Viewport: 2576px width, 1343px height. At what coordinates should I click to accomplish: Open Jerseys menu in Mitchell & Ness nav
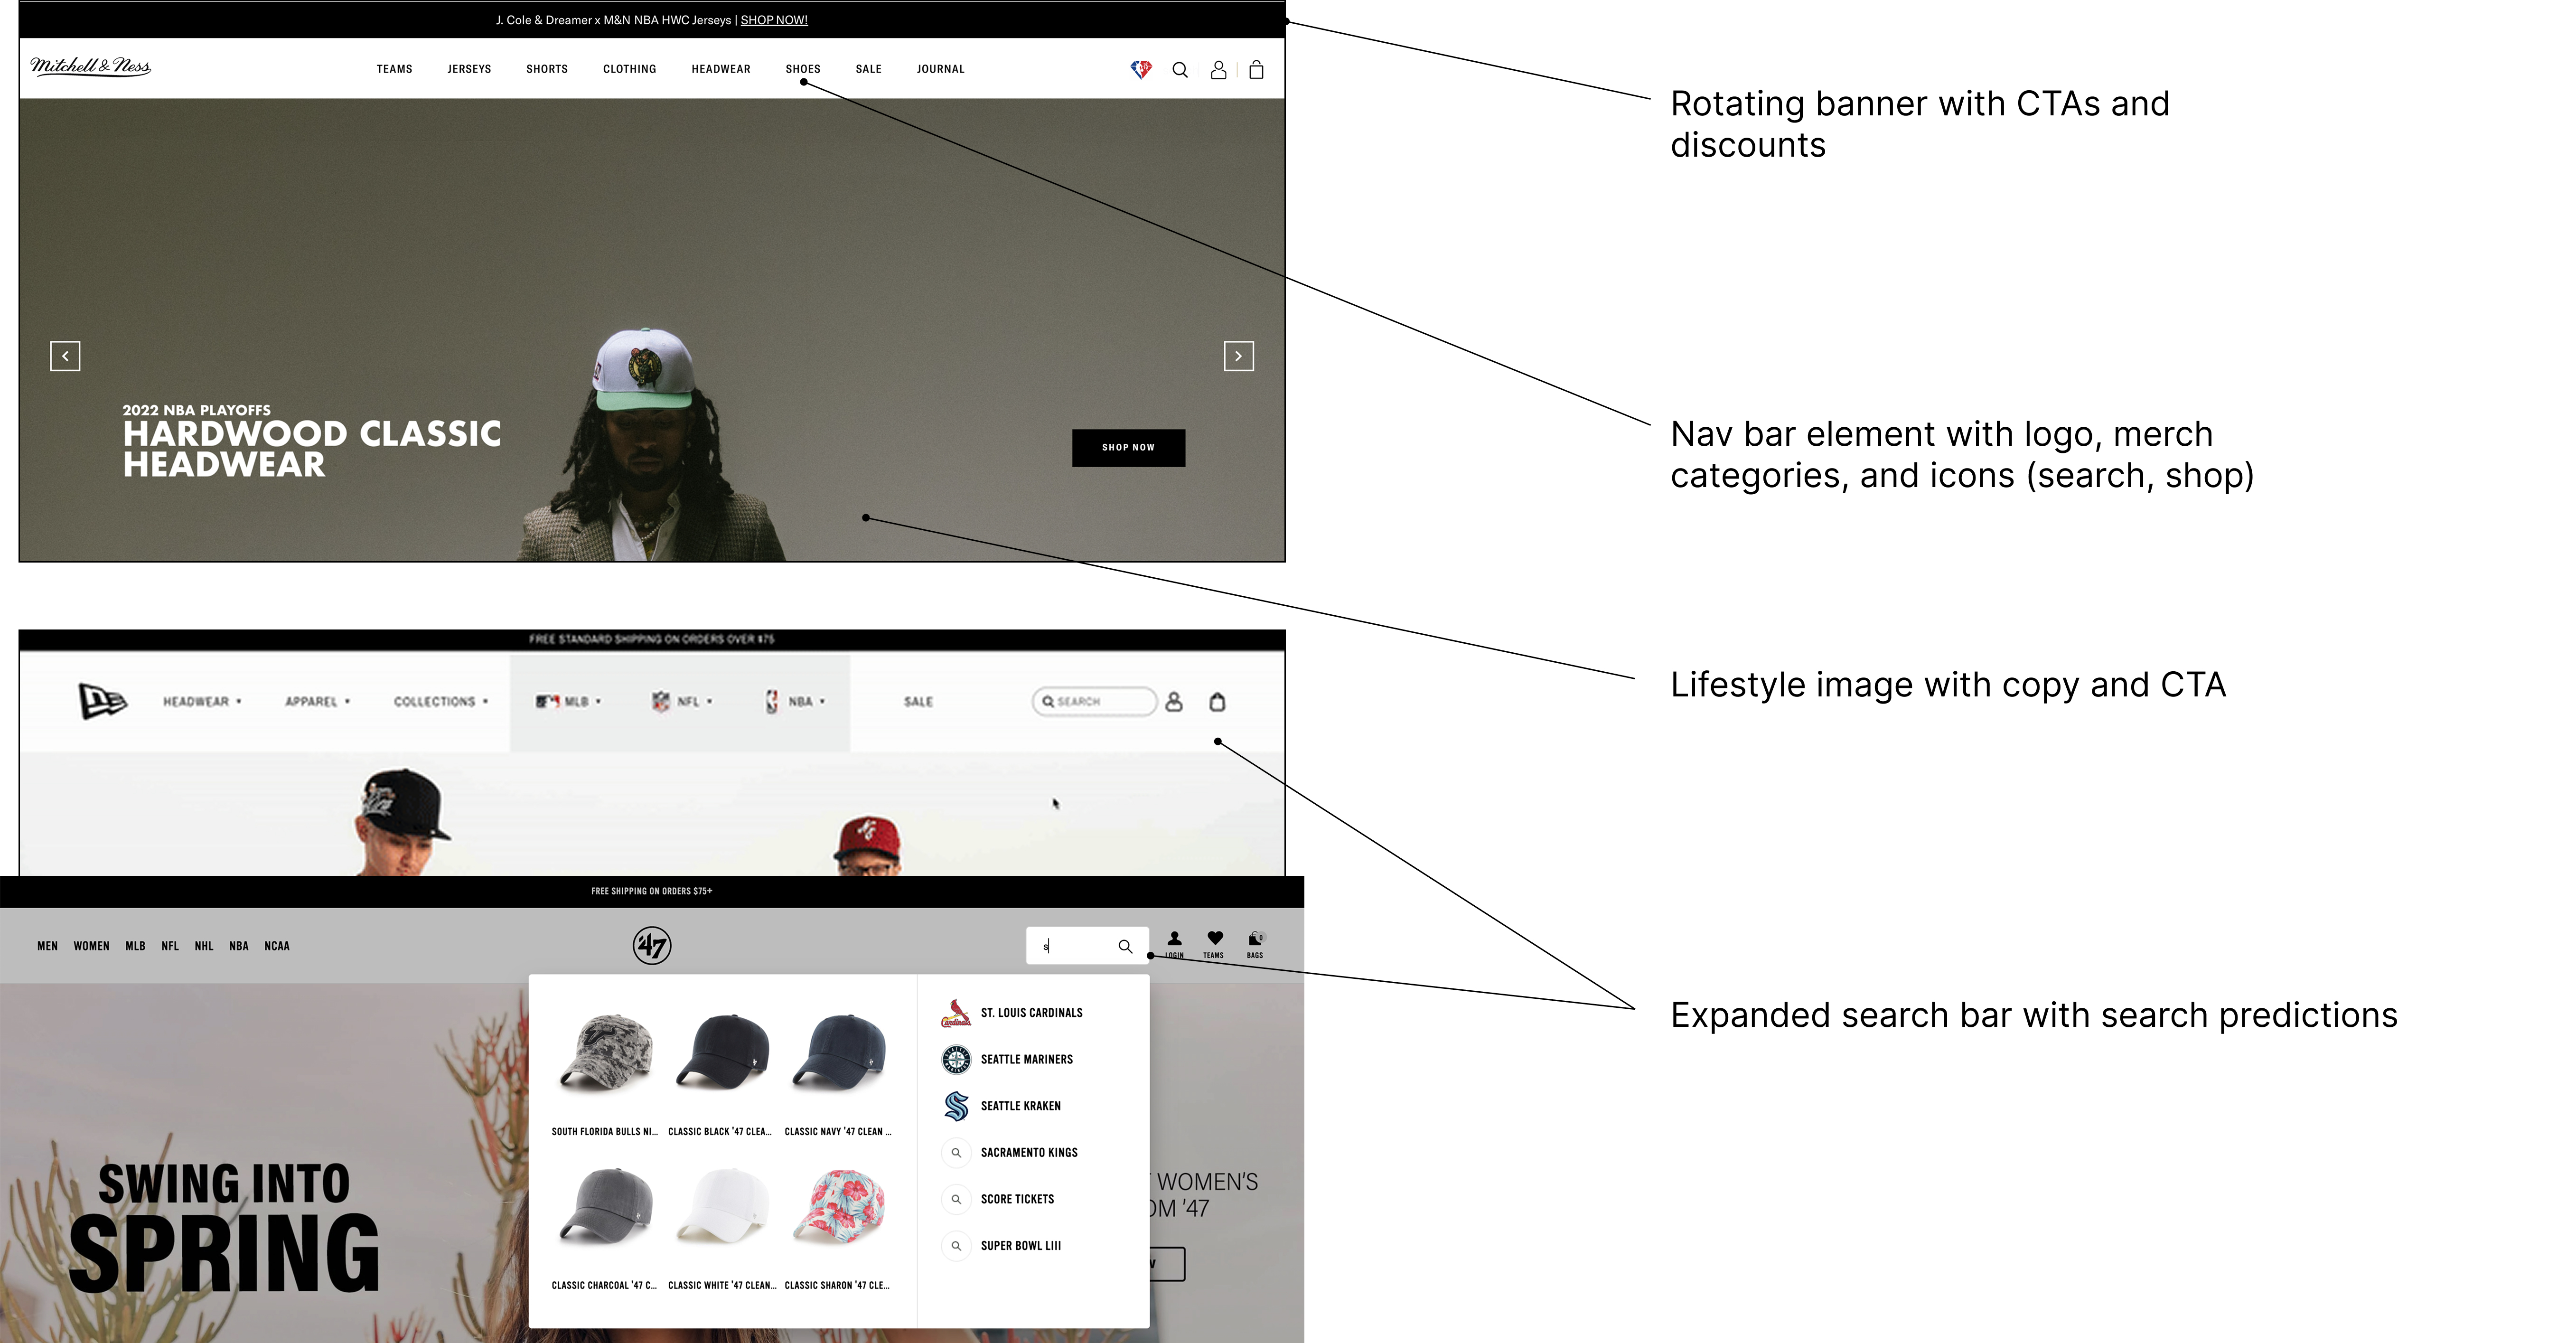469,69
